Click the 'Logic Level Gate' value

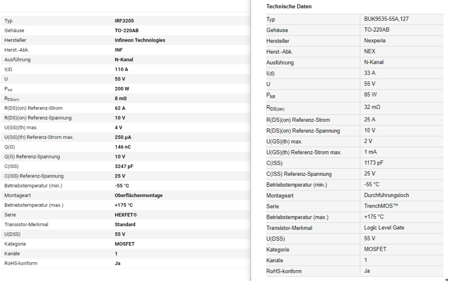[384, 227]
